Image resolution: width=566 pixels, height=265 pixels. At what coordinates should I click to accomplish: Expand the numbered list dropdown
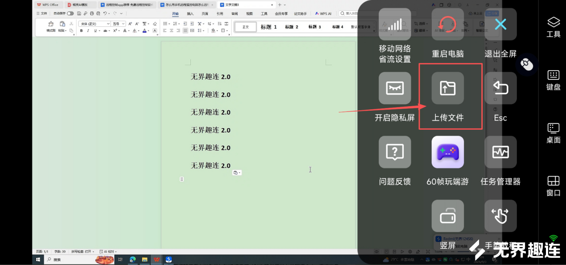pos(178,24)
